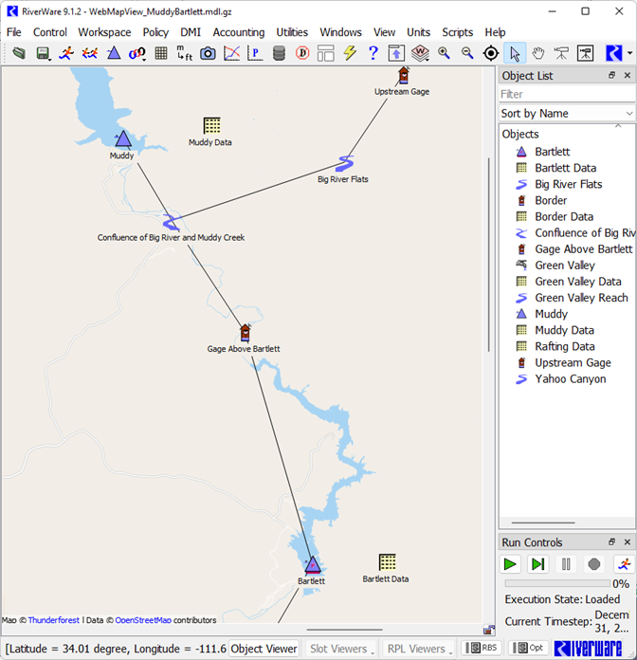Open the Accounting menu

point(238,32)
